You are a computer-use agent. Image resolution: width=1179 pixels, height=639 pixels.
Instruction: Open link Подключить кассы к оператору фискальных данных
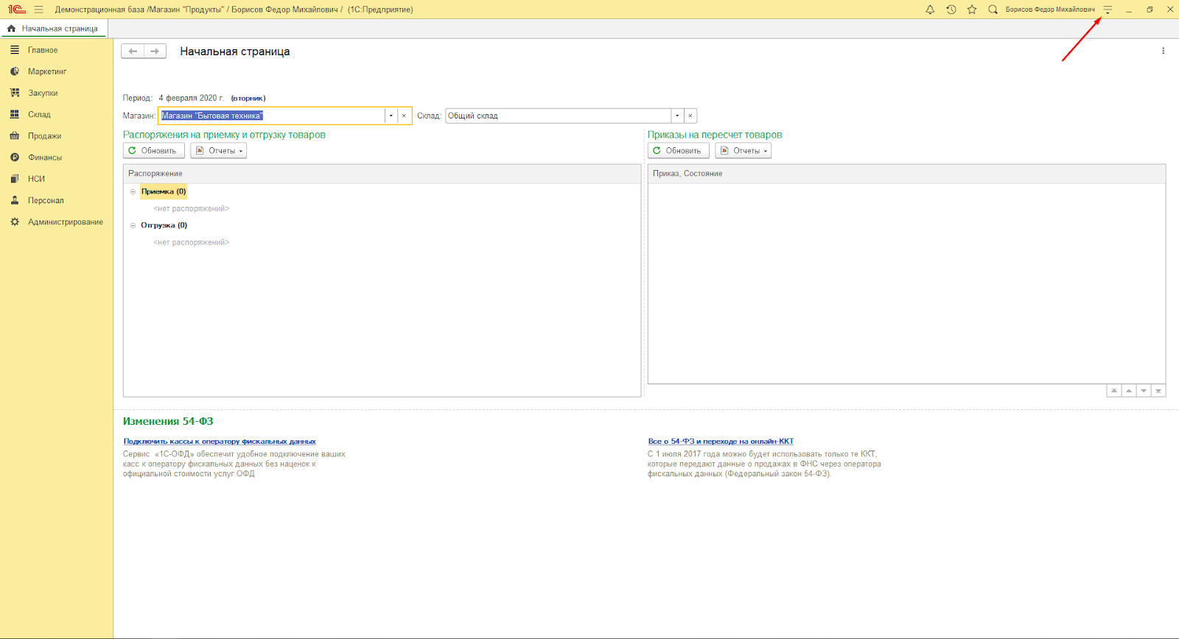point(220,441)
